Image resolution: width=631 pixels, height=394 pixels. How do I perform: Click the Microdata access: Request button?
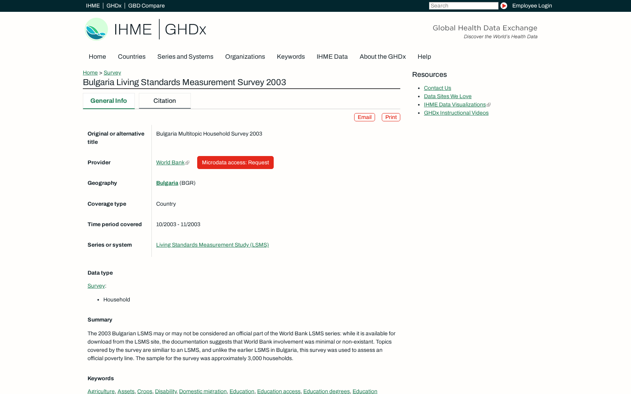(235, 163)
